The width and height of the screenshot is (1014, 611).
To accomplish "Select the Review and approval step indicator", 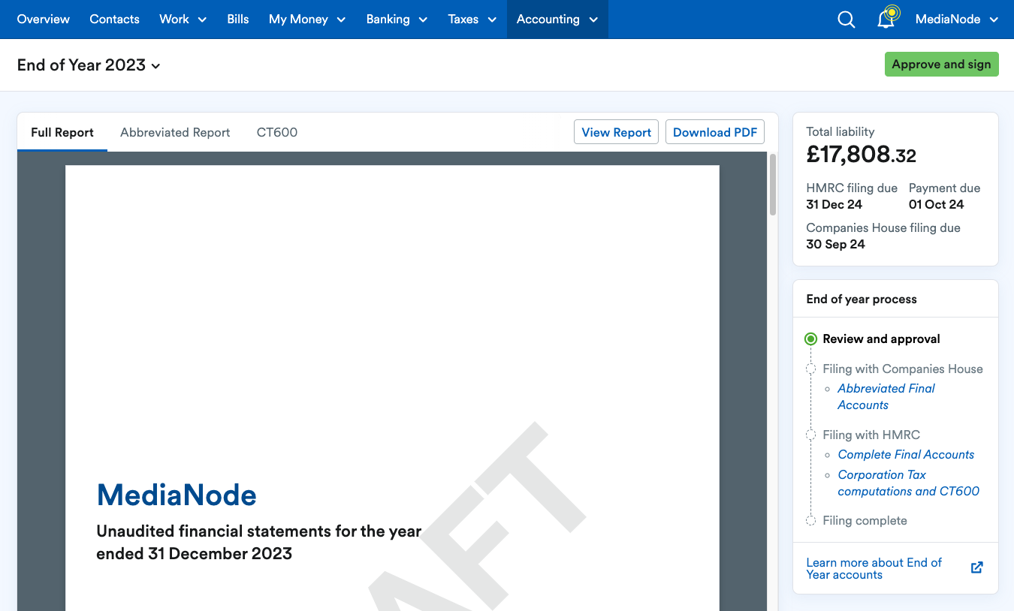I will coord(810,339).
